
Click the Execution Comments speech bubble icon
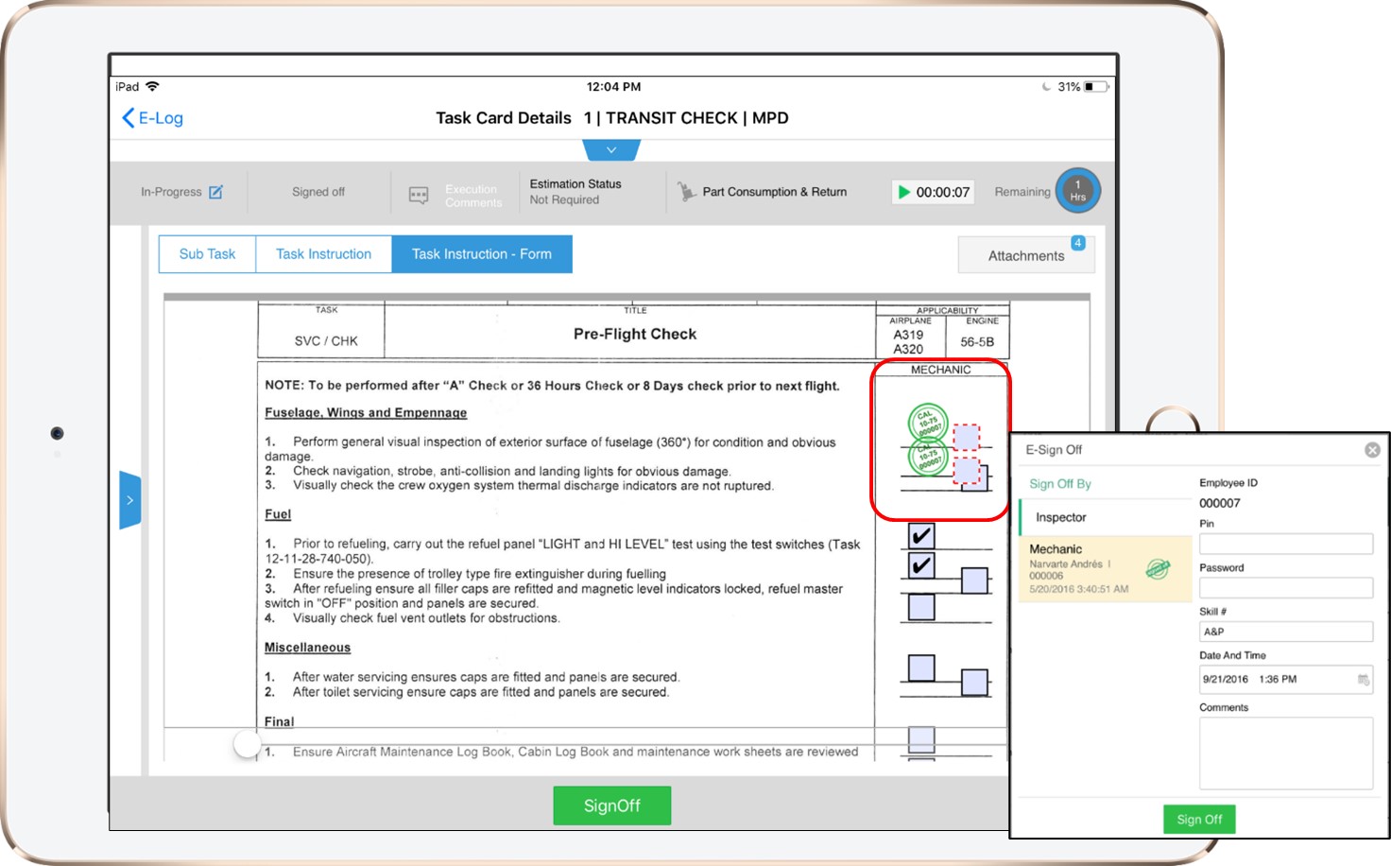(x=417, y=192)
